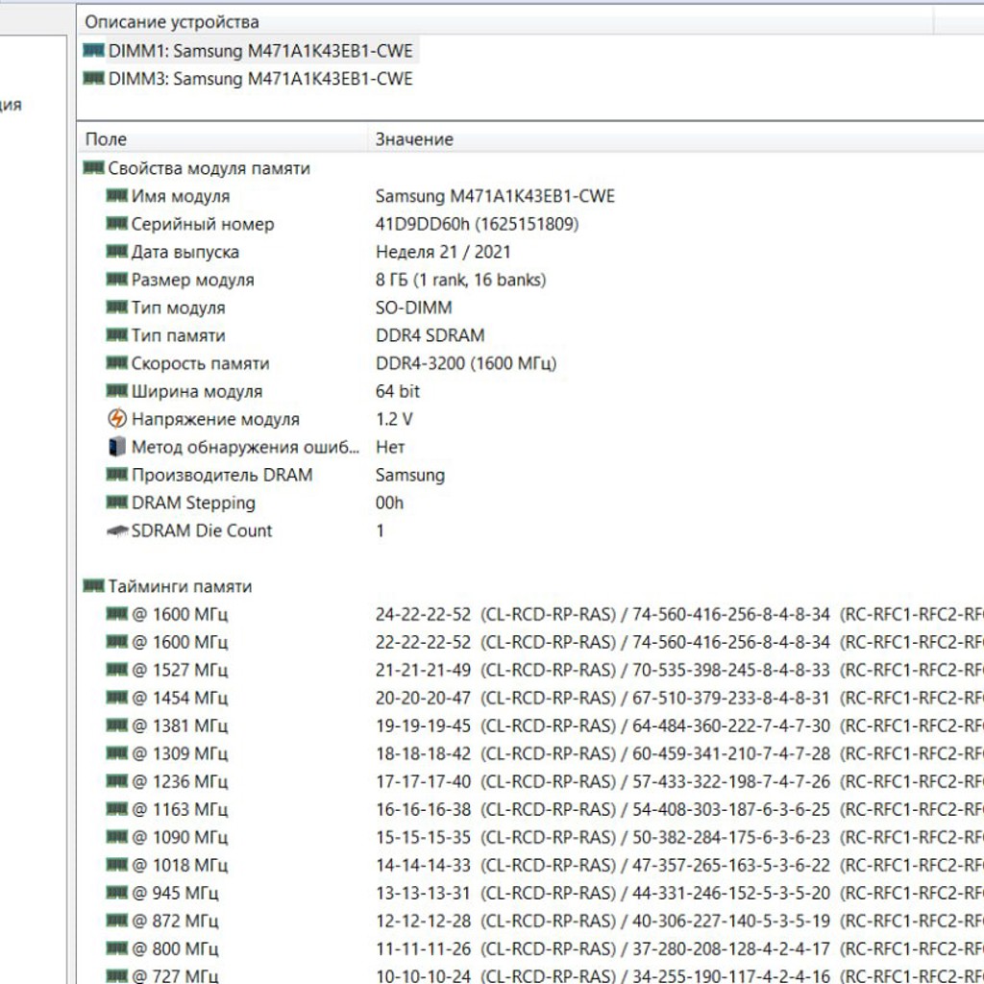
Task: Click icon next to Свойства модуля памяти
Action: point(93,167)
